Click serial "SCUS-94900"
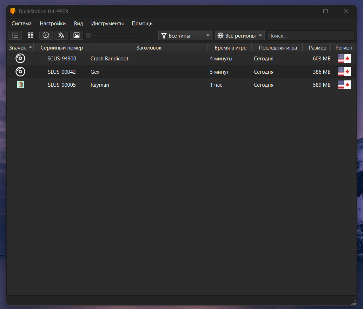Viewport: 363px width, 309px height. (x=62, y=59)
